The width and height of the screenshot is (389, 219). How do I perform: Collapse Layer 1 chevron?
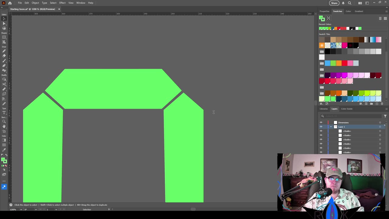pos(331,127)
